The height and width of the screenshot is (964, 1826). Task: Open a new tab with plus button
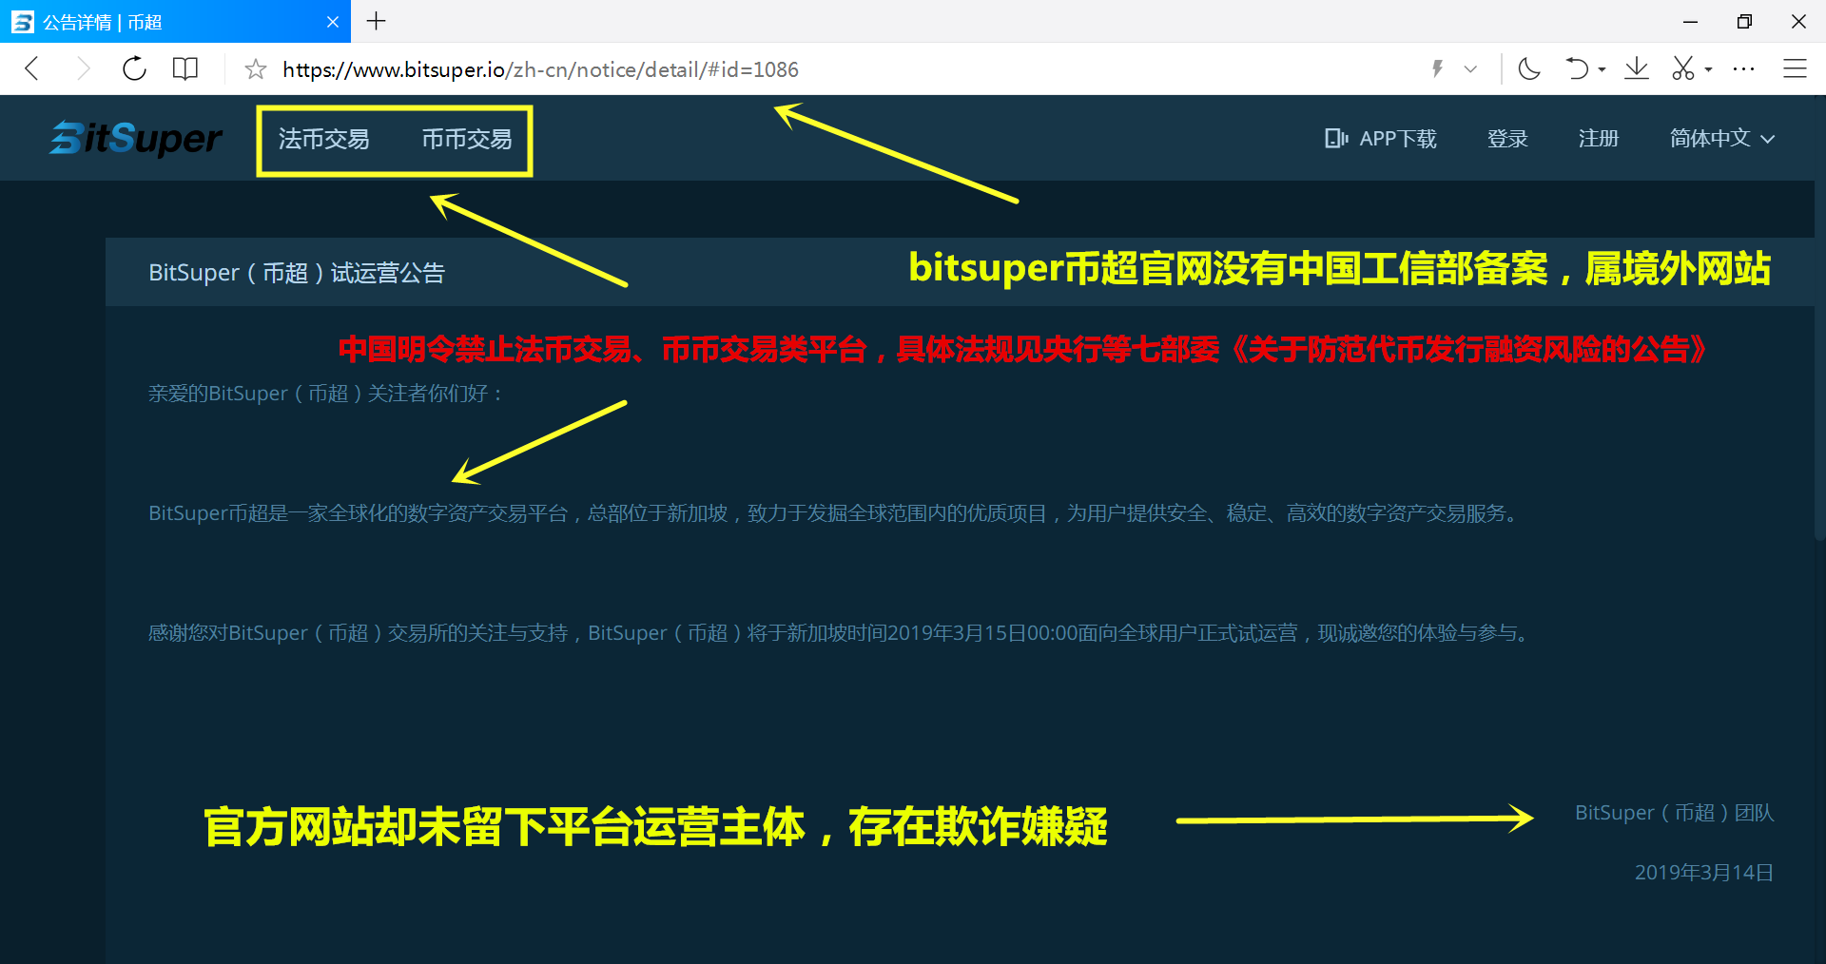(x=377, y=21)
